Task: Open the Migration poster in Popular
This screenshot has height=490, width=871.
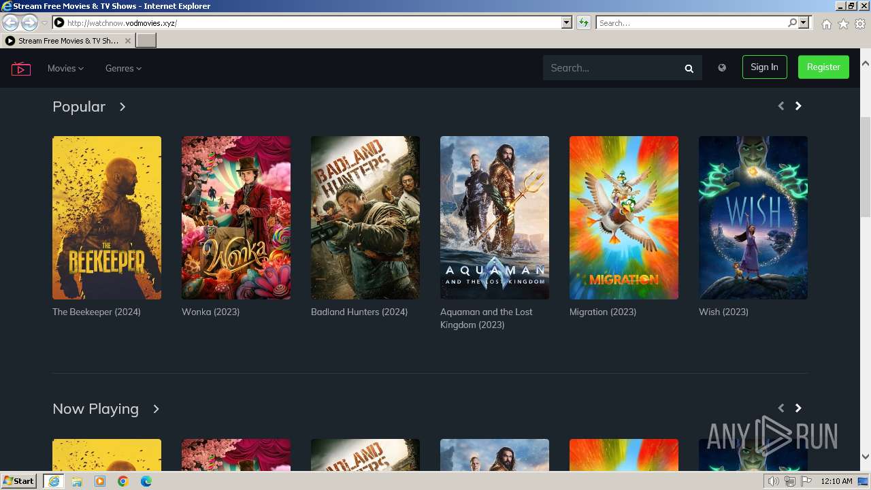Action: coord(624,218)
